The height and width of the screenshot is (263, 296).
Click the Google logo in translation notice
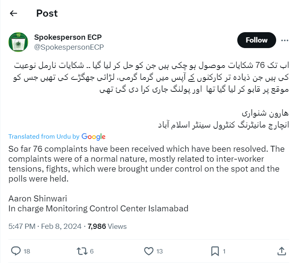(94, 137)
